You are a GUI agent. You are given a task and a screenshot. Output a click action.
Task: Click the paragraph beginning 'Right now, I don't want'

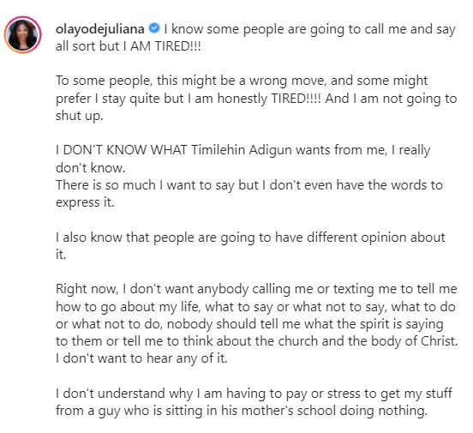(257, 324)
